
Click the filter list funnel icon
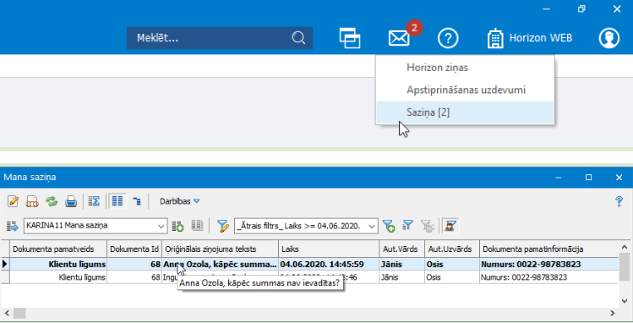407,225
